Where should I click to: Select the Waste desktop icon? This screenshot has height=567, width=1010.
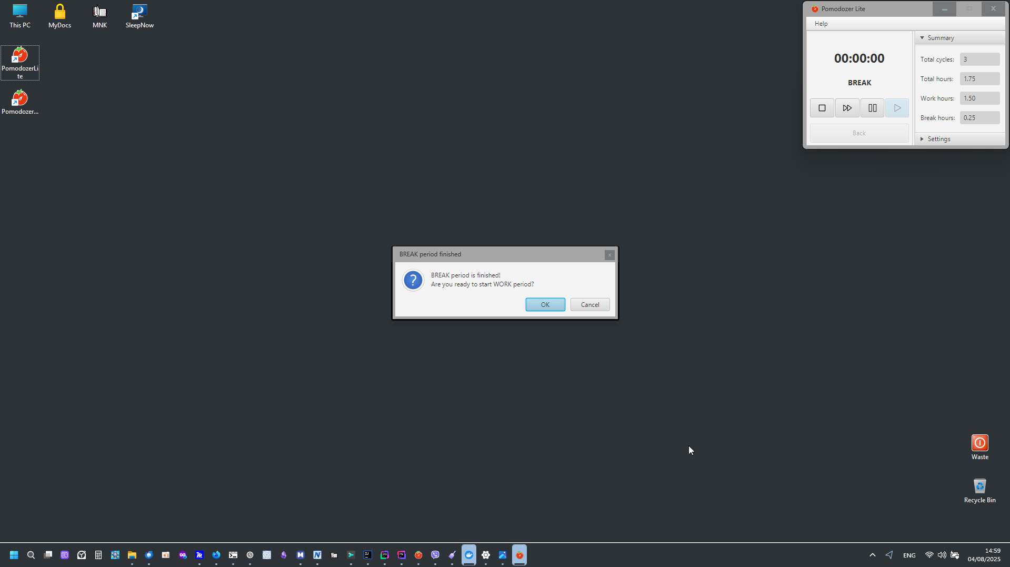pyautogui.click(x=979, y=447)
